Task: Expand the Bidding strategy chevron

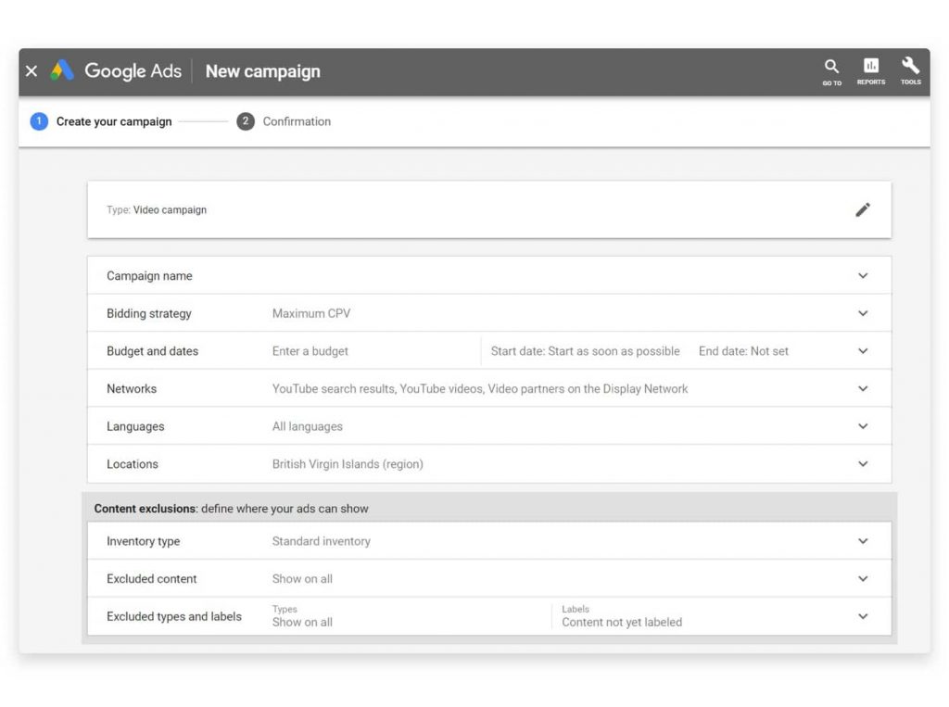Action: [x=863, y=313]
